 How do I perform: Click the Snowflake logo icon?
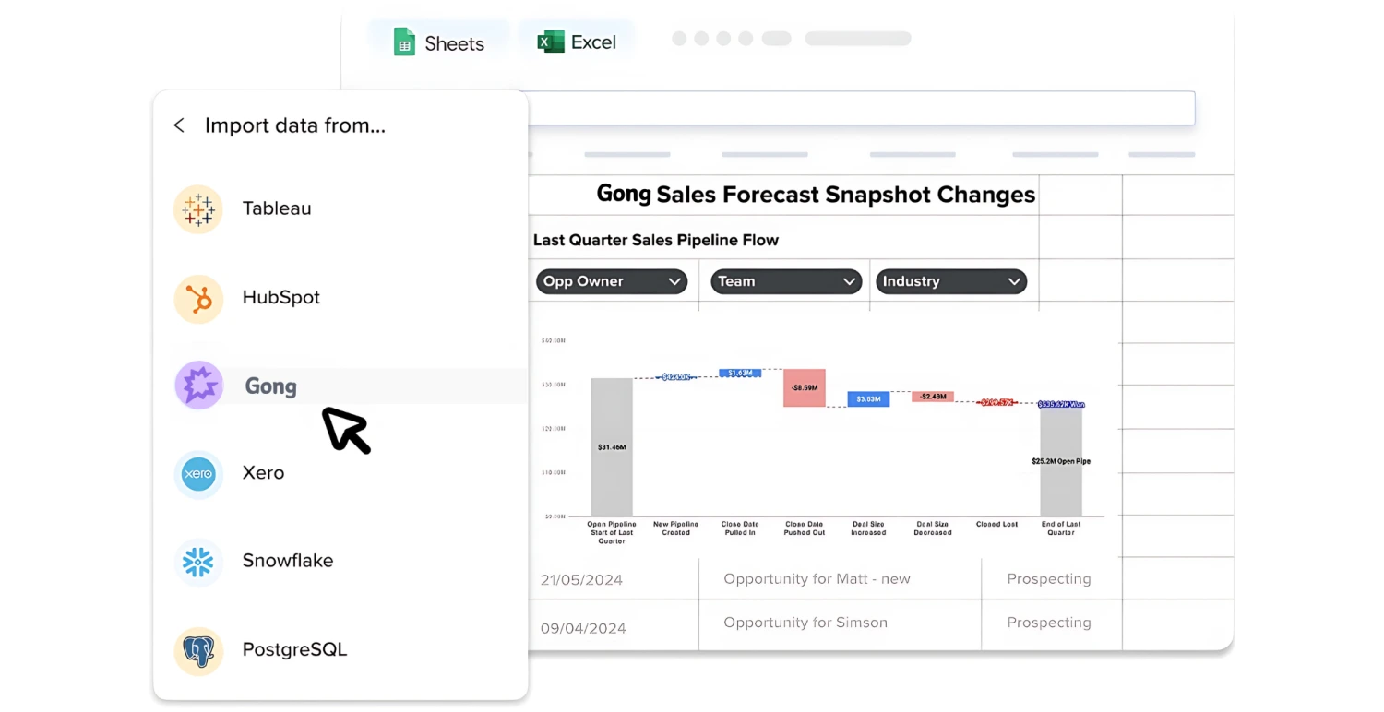(198, 562)
